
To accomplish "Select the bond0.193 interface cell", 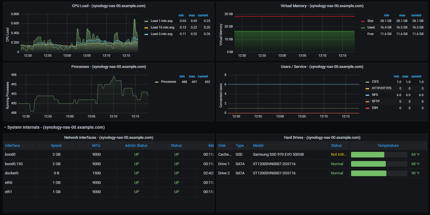I will (20, 164).
